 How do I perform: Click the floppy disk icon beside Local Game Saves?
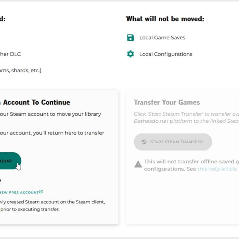point(130,38)
